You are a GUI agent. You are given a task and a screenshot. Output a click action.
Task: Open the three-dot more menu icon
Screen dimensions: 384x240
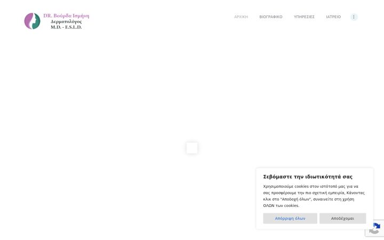[354, 17]
